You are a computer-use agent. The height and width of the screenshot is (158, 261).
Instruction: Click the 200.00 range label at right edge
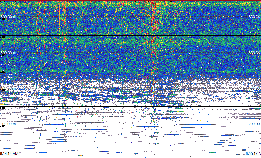255,124
